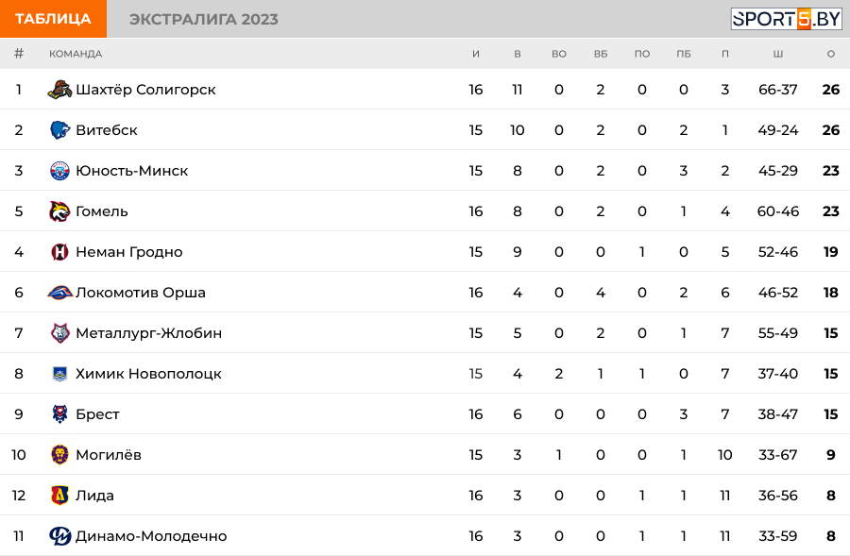This screenshot has height=556, width=850.
Task: Click the Динамо-Молодечно team logo
Action: (59, 536)
